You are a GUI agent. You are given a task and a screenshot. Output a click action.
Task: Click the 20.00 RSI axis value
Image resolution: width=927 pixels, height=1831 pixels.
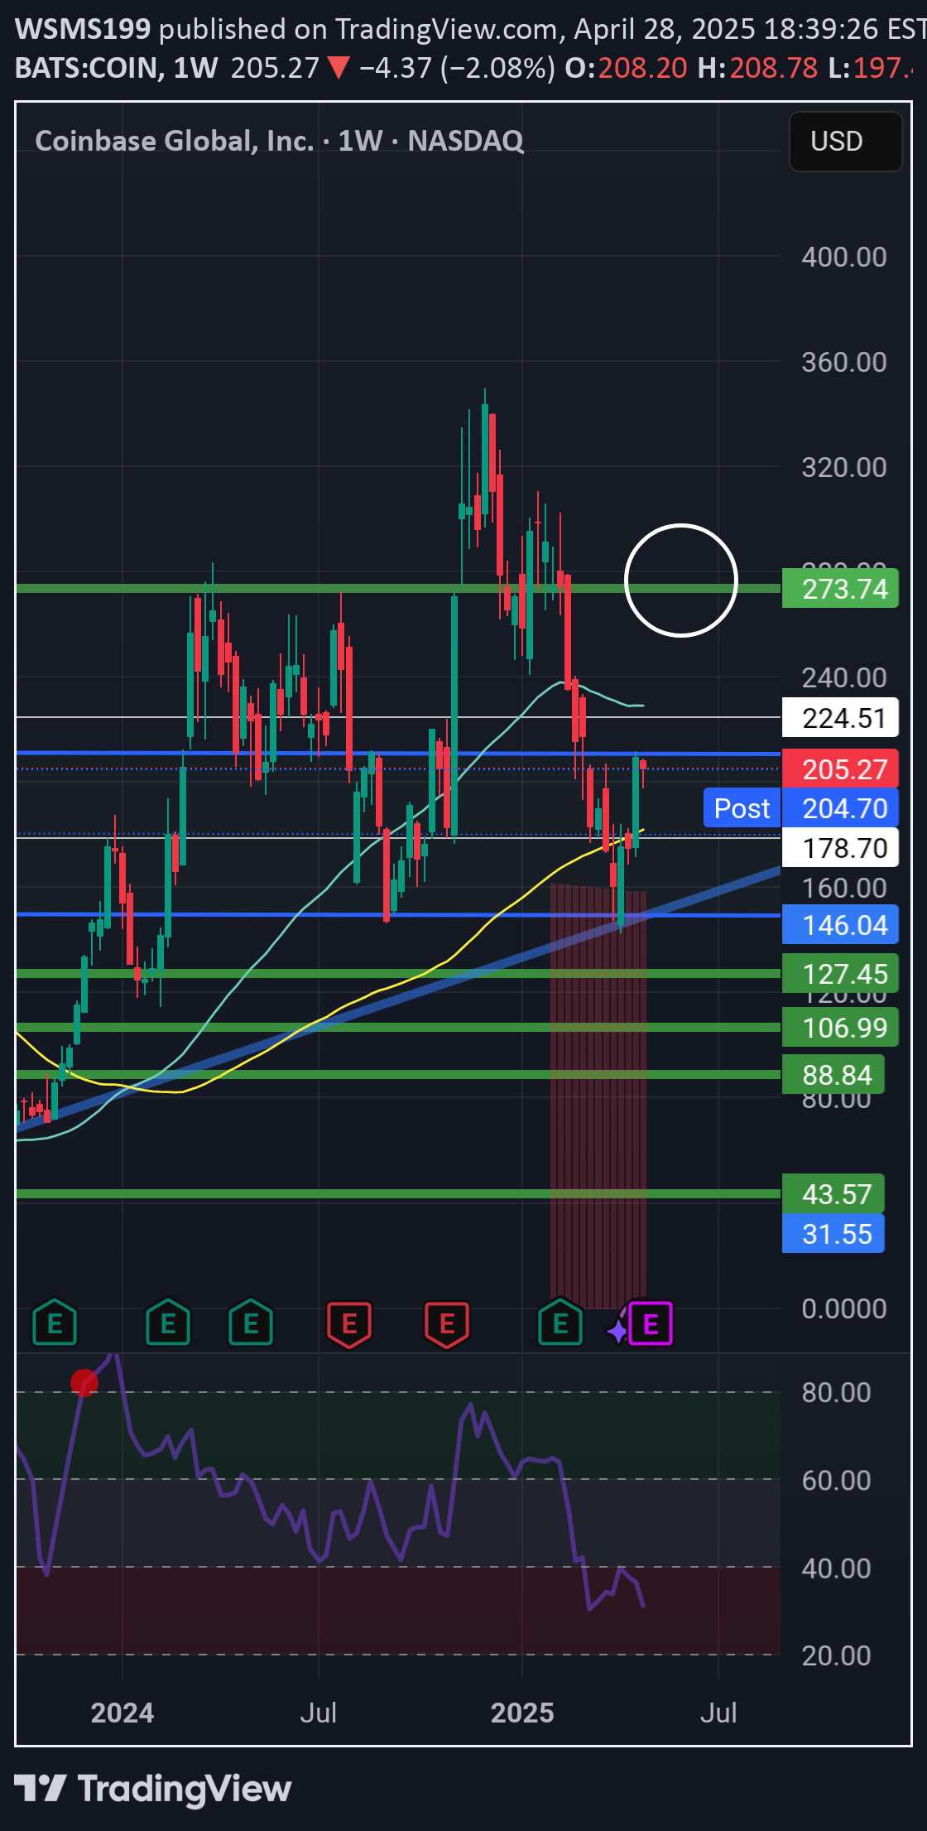[836, 1656]
